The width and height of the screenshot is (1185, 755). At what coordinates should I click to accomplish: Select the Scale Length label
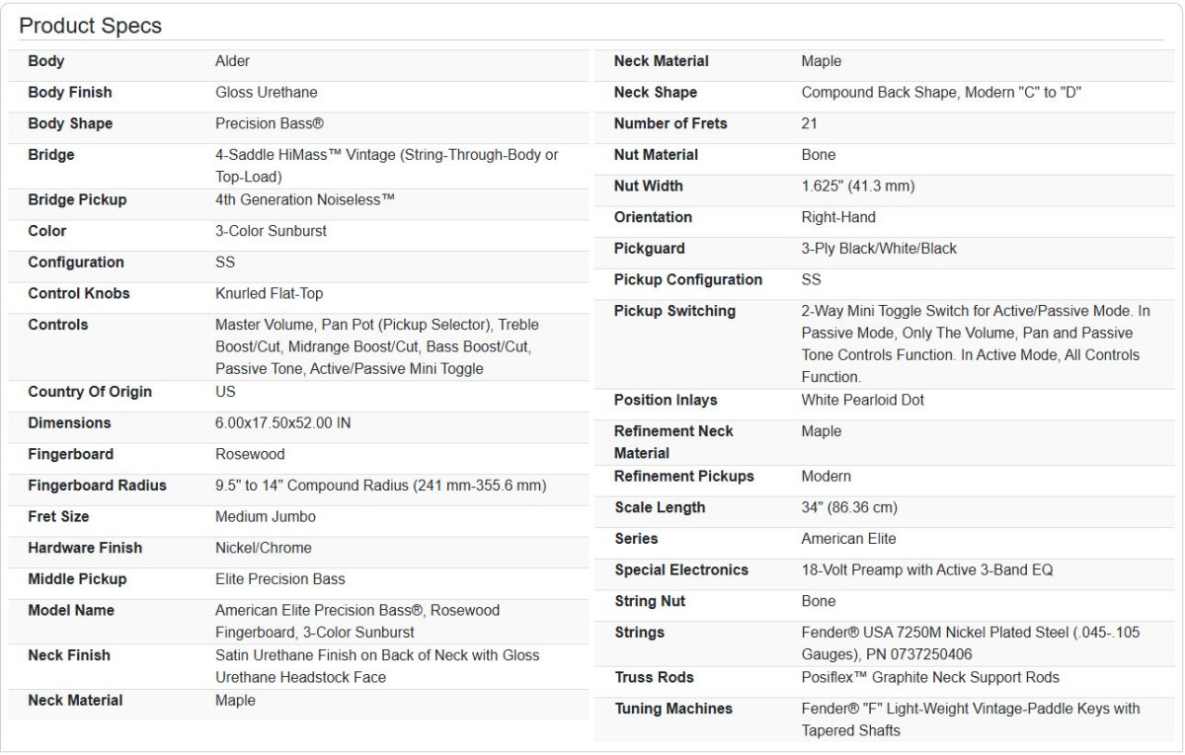pyautogui.click(x=660, y=508)
